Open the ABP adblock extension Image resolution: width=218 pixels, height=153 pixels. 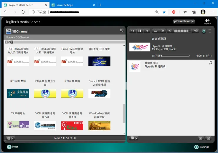[174, 12]
